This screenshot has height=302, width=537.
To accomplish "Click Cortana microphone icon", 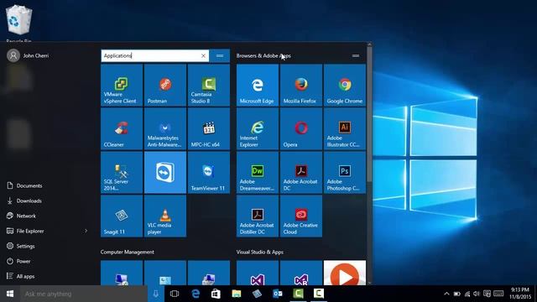I will coord(156,294).
